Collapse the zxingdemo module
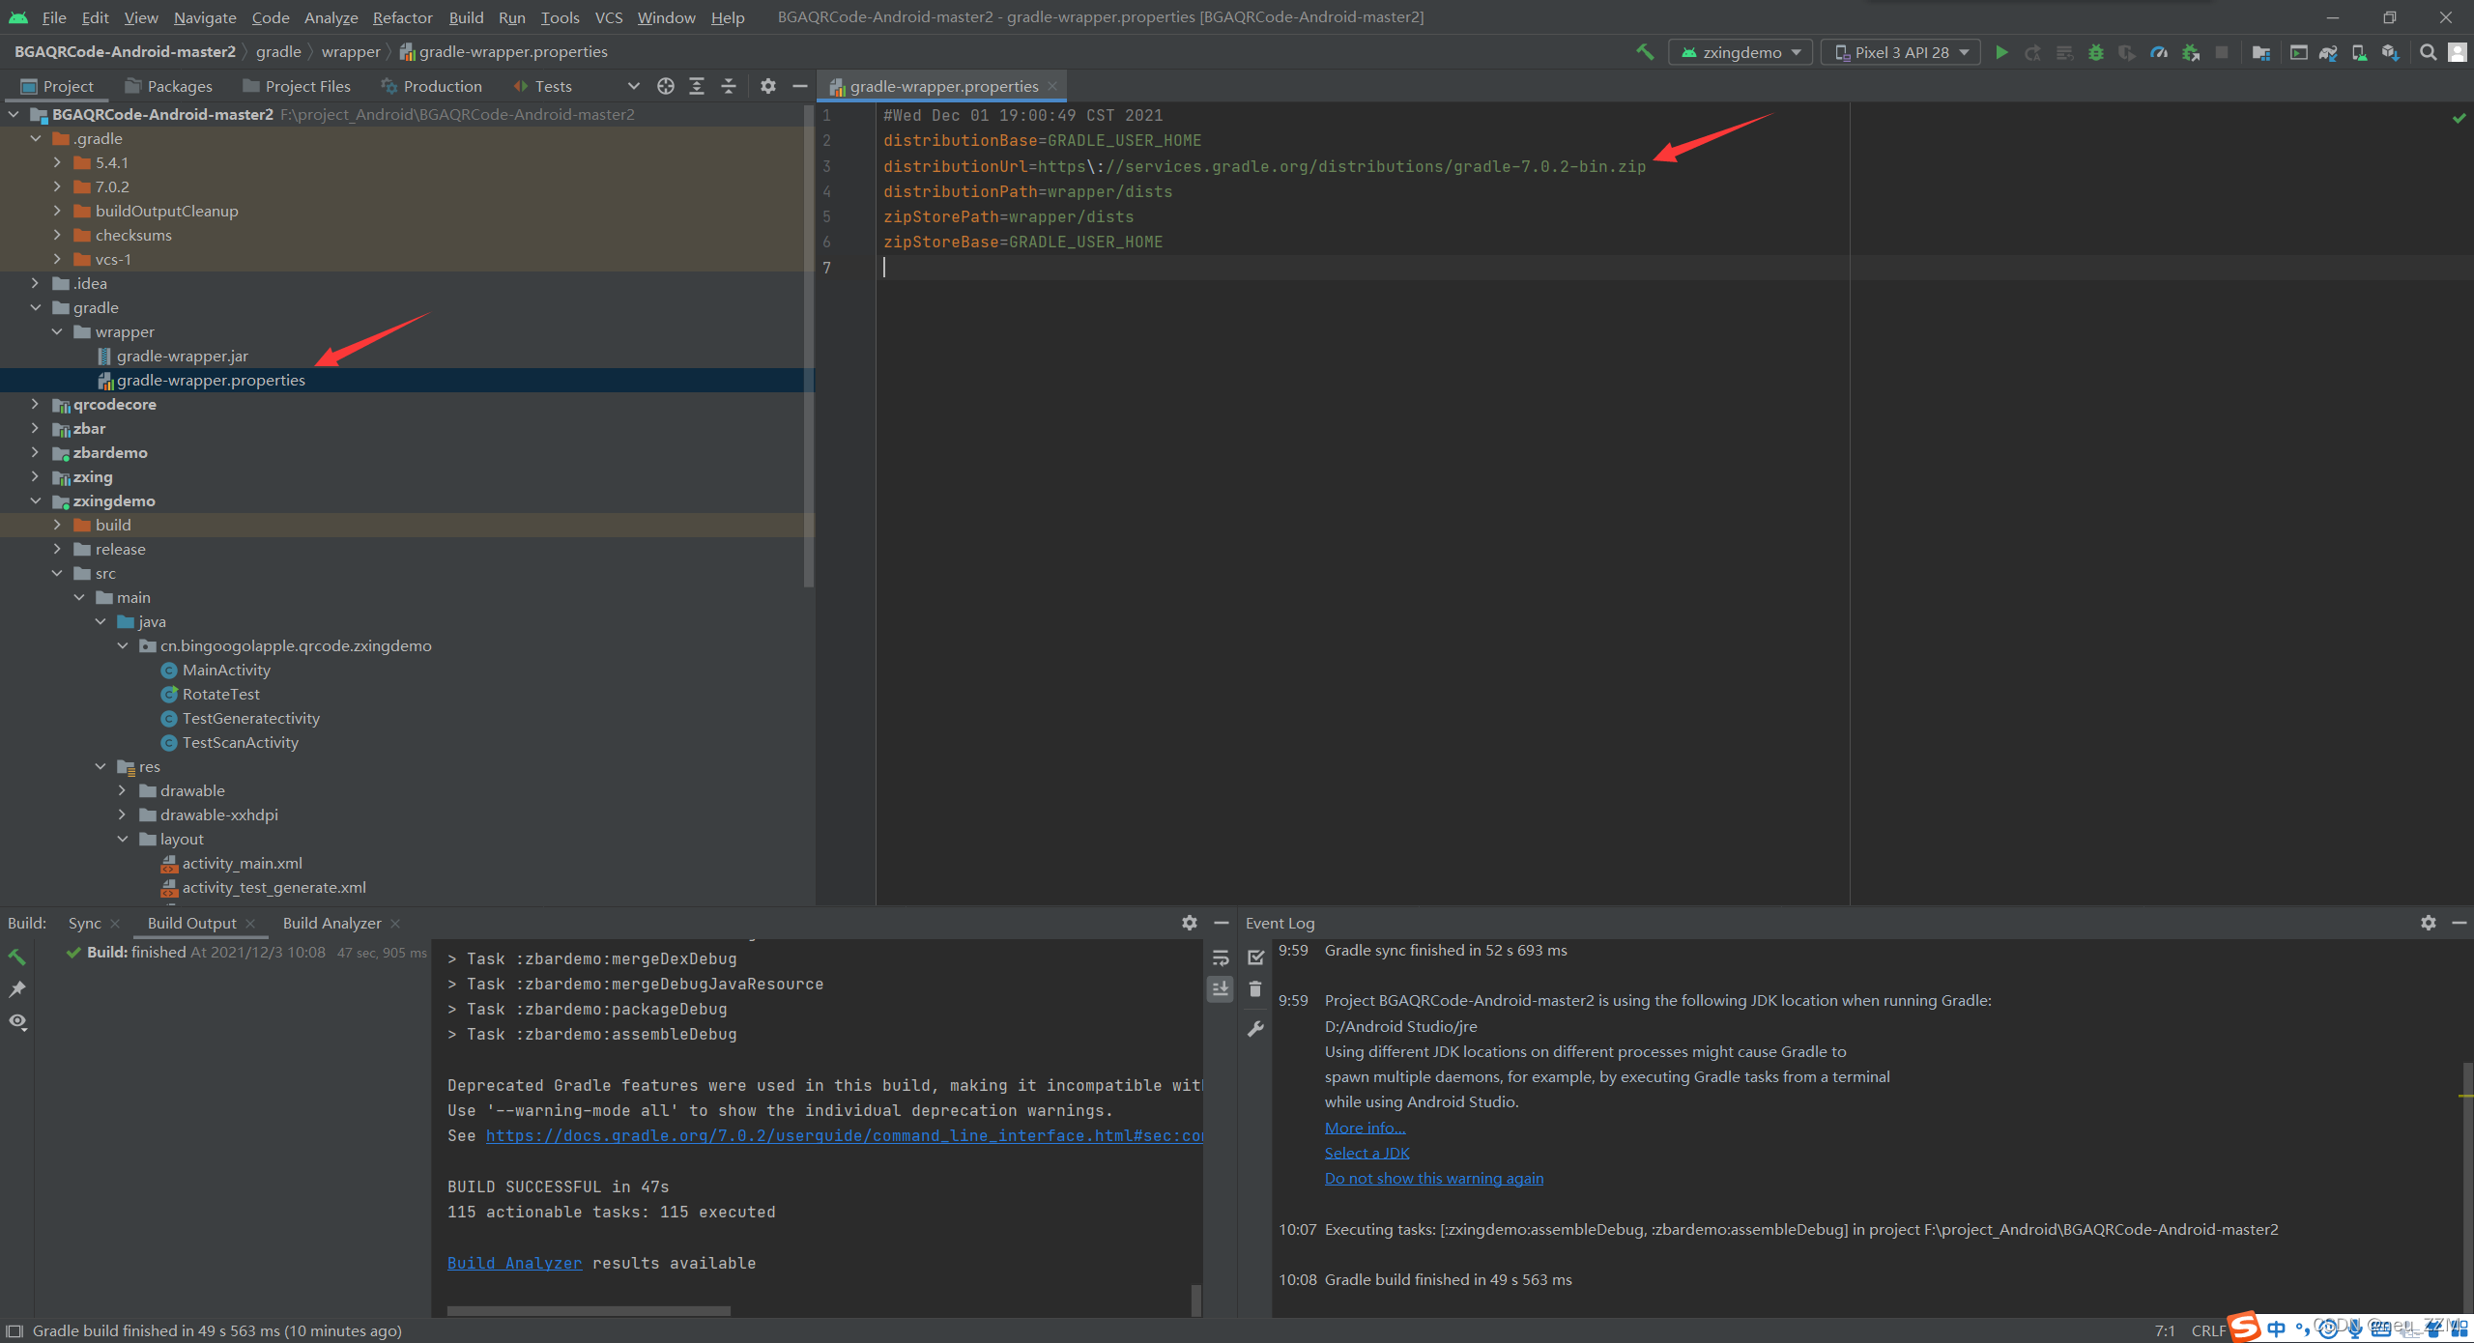Image resolution: width=2474 pixels, height=1343 pixels. pos(36,500)
